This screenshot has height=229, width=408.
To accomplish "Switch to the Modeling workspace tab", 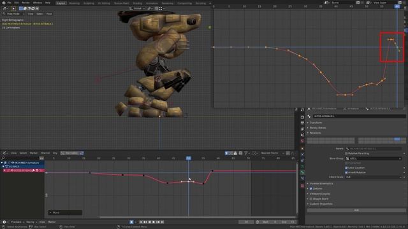I will coord(75,3).
